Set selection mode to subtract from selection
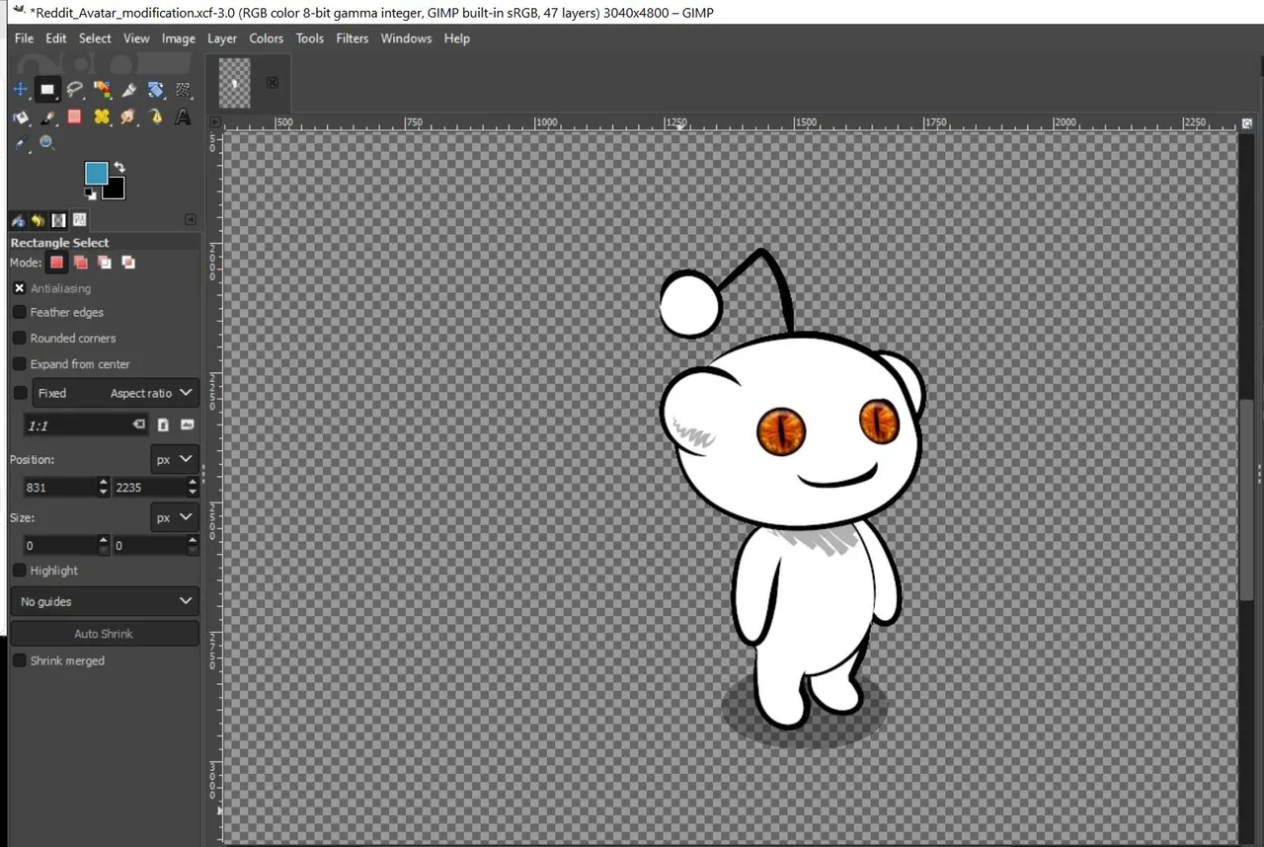 [105, 263]
